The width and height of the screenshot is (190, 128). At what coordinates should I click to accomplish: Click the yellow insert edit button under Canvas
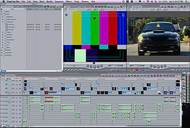(132, 70)
